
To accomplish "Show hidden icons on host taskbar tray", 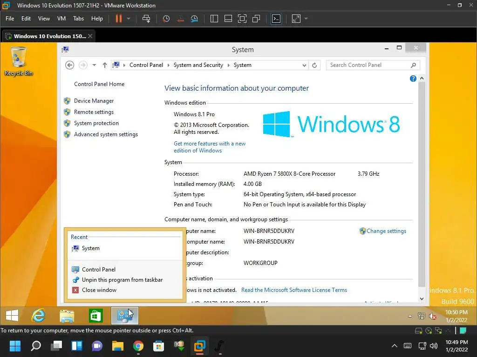I will tap(394, 346).
